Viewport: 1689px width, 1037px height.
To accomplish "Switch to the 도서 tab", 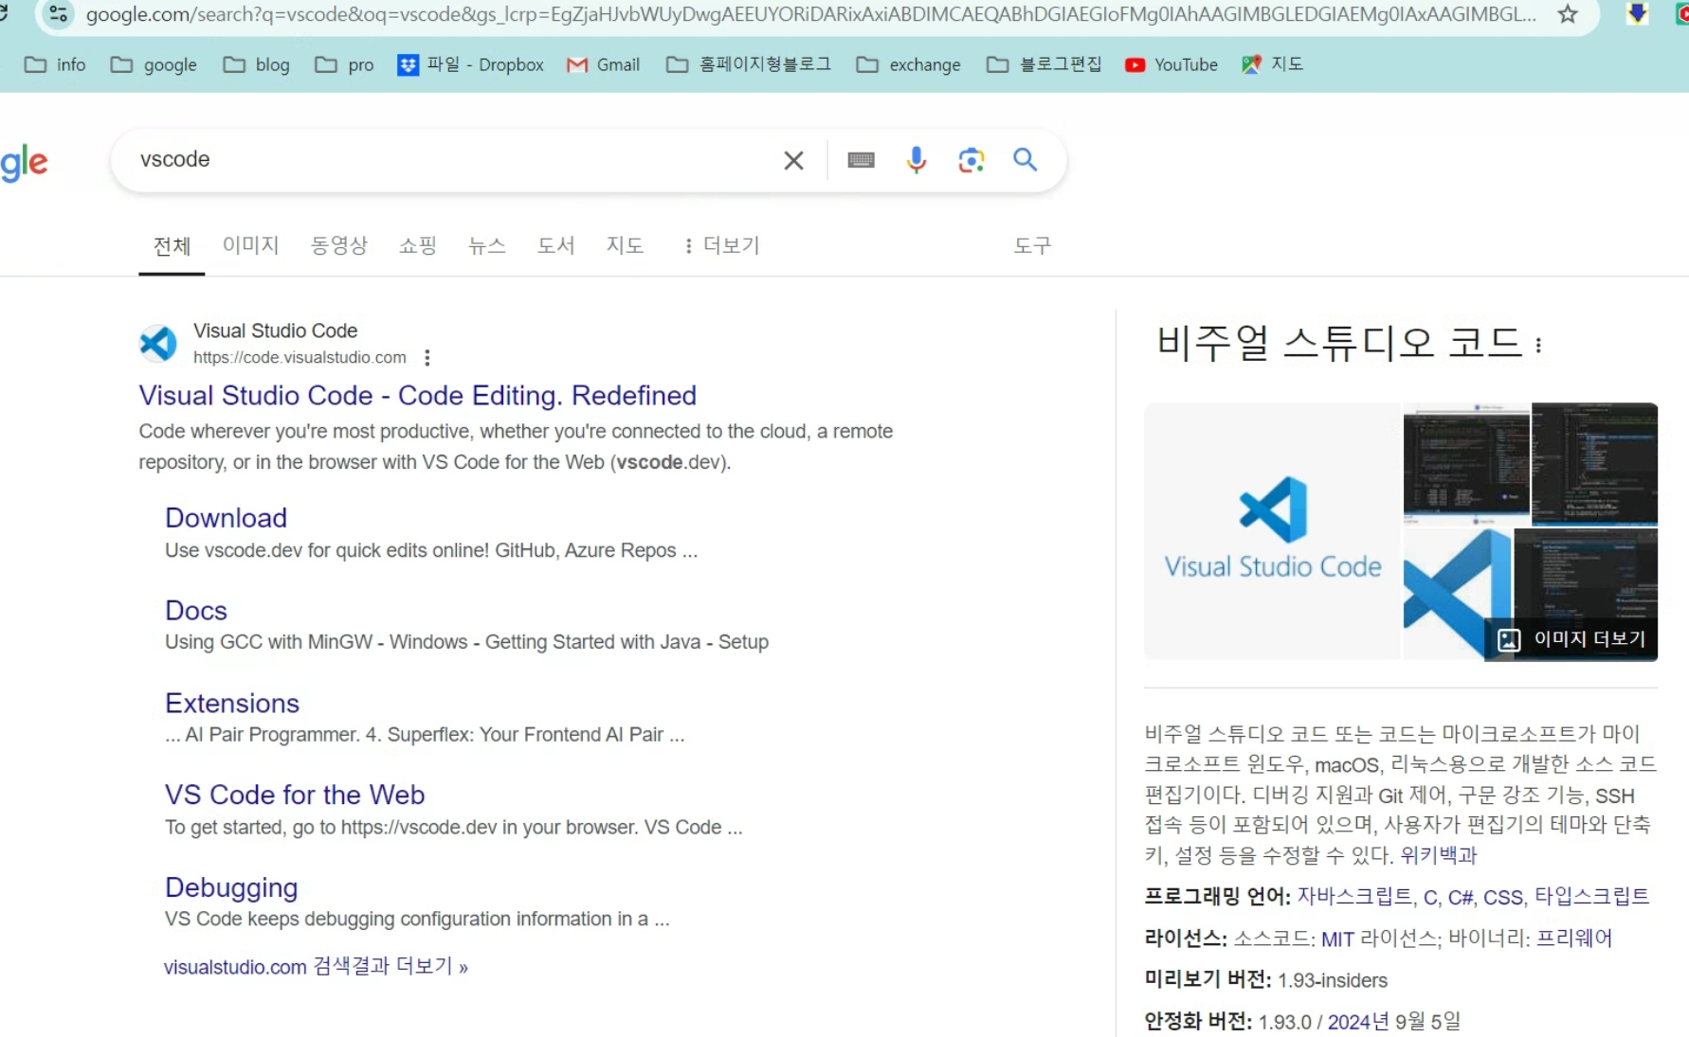I will (x=555, y=246).
